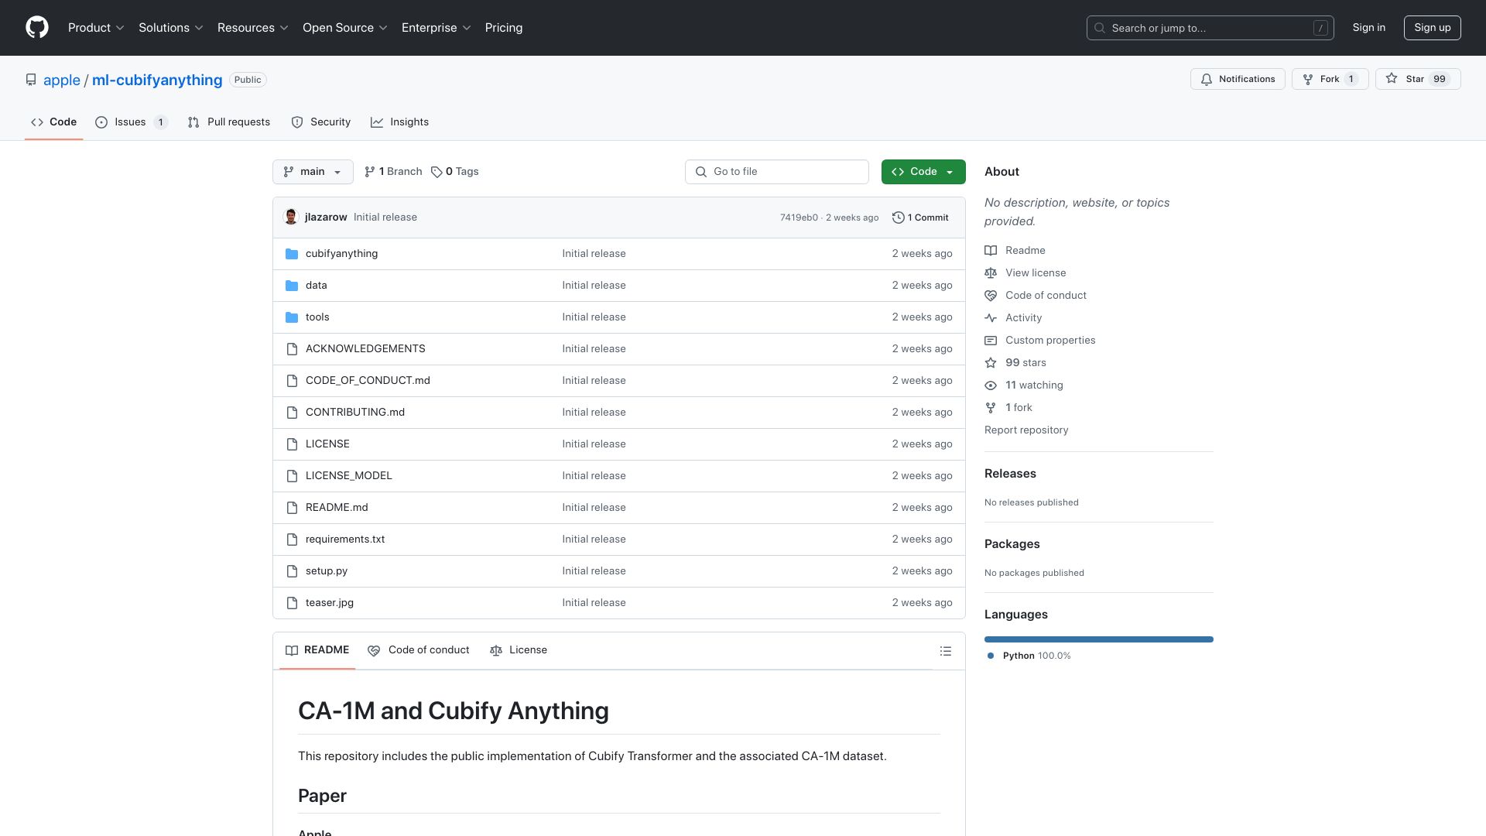Click the GitHub logo icon
The width and height of the screenshot is (1486, 836).
[37, 28]
